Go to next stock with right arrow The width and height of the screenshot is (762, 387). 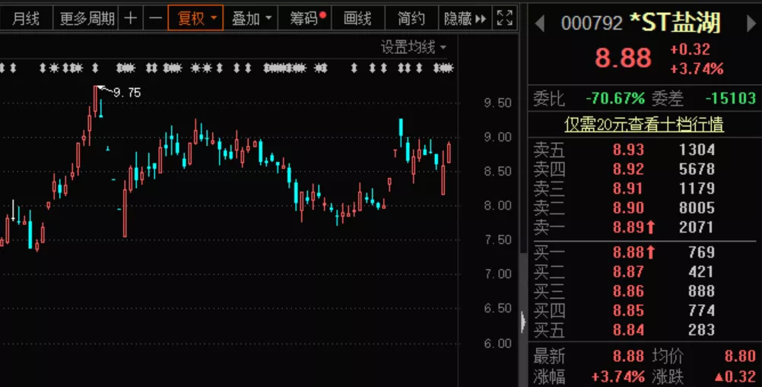(749, 24)
